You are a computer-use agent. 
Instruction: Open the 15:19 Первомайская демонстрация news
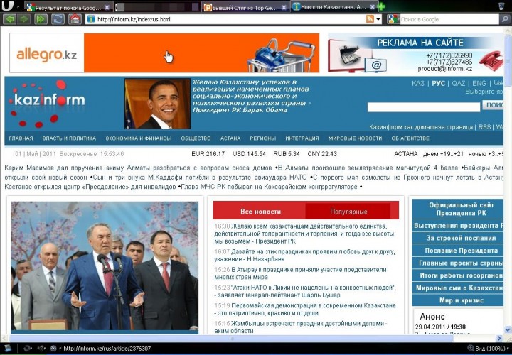pos(305,310)
